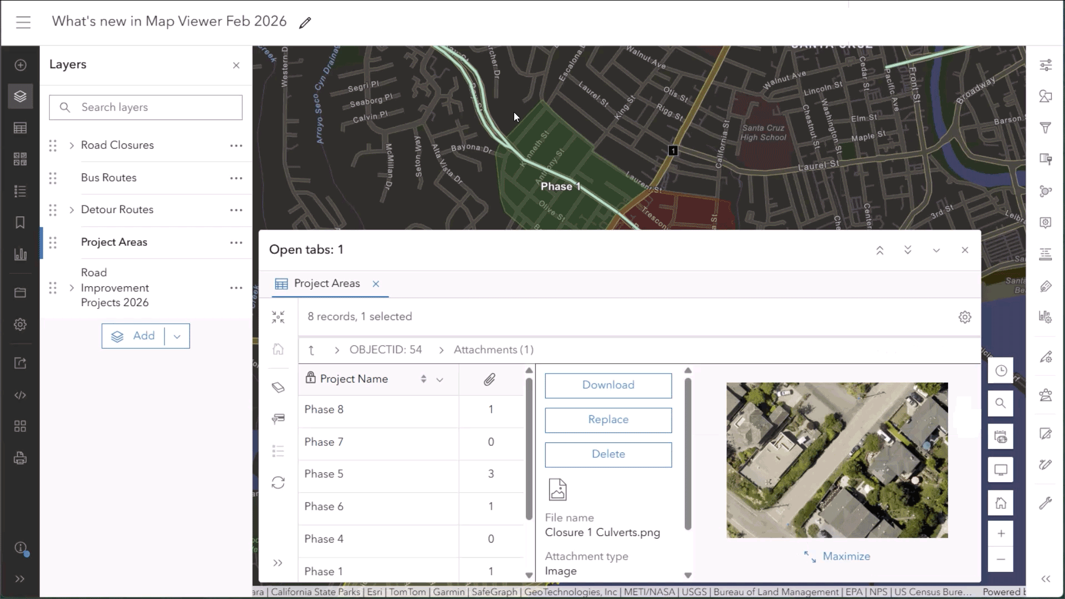Viewport: 1065px width, 599px height.
Task: Open Bookmarks in the left sidebar
Action: coord(21,223)
